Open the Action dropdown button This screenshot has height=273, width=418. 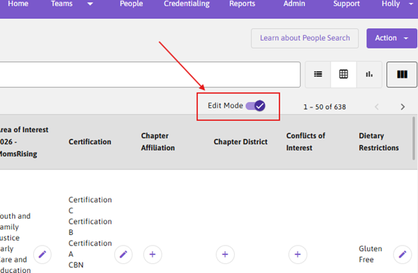[391, 38]
